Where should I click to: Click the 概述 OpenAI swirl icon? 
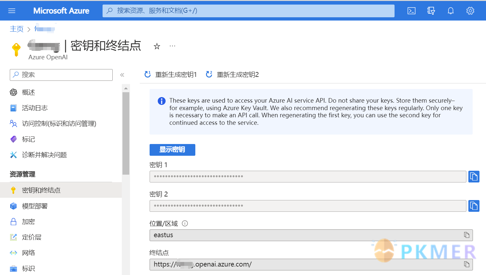(x=13, y=92)
